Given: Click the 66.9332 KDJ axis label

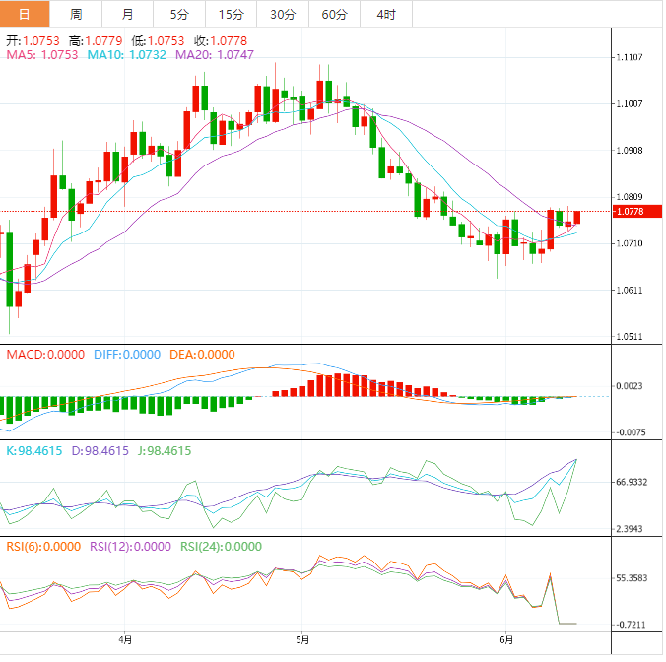Looking at the screenshot, I should (x=632, y=483).
